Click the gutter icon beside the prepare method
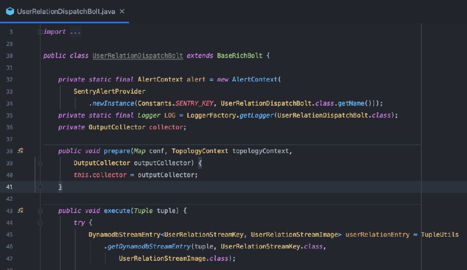467x270 pixels. [20, 151]
